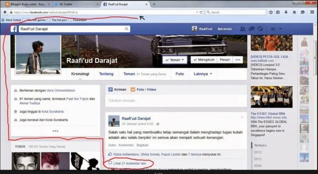Open the Foto profile tab
Screen dimensions: 318x174
pos(180,74)
